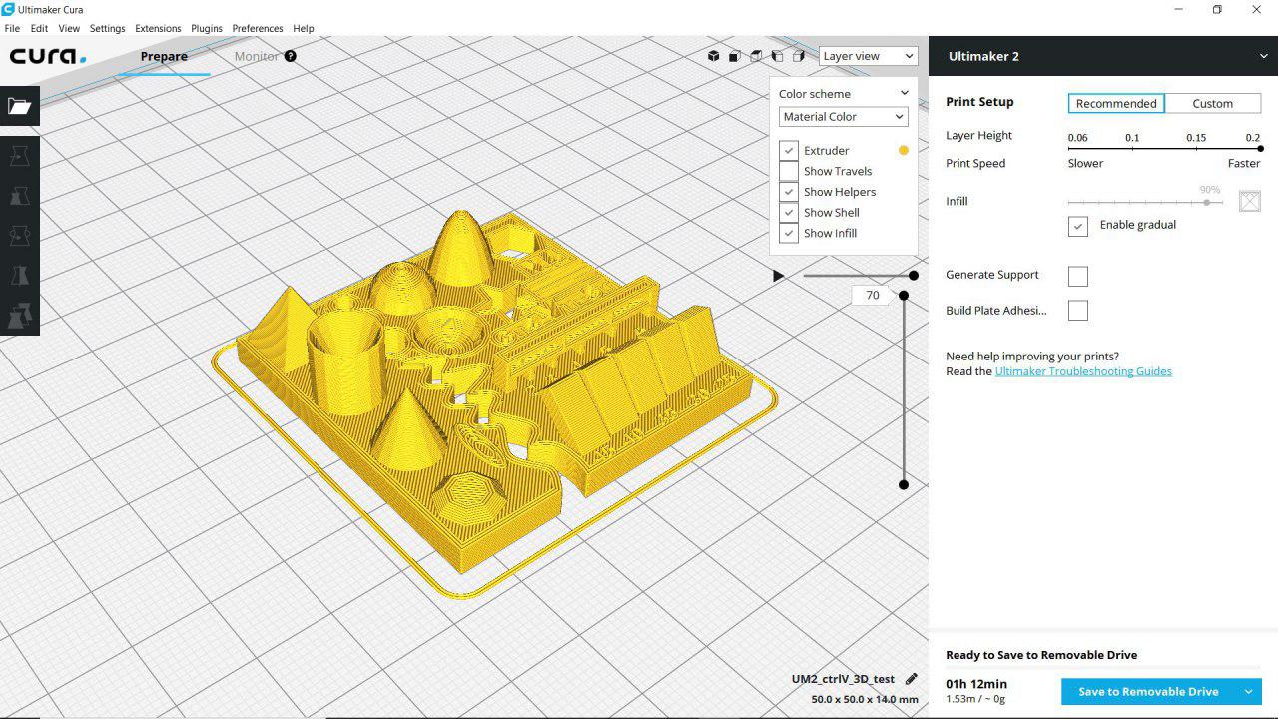Image resolution: width=1278 pixels, height=719 pixels.
Task: Click the infill pattern preview icon
Action: point(1250,201)
